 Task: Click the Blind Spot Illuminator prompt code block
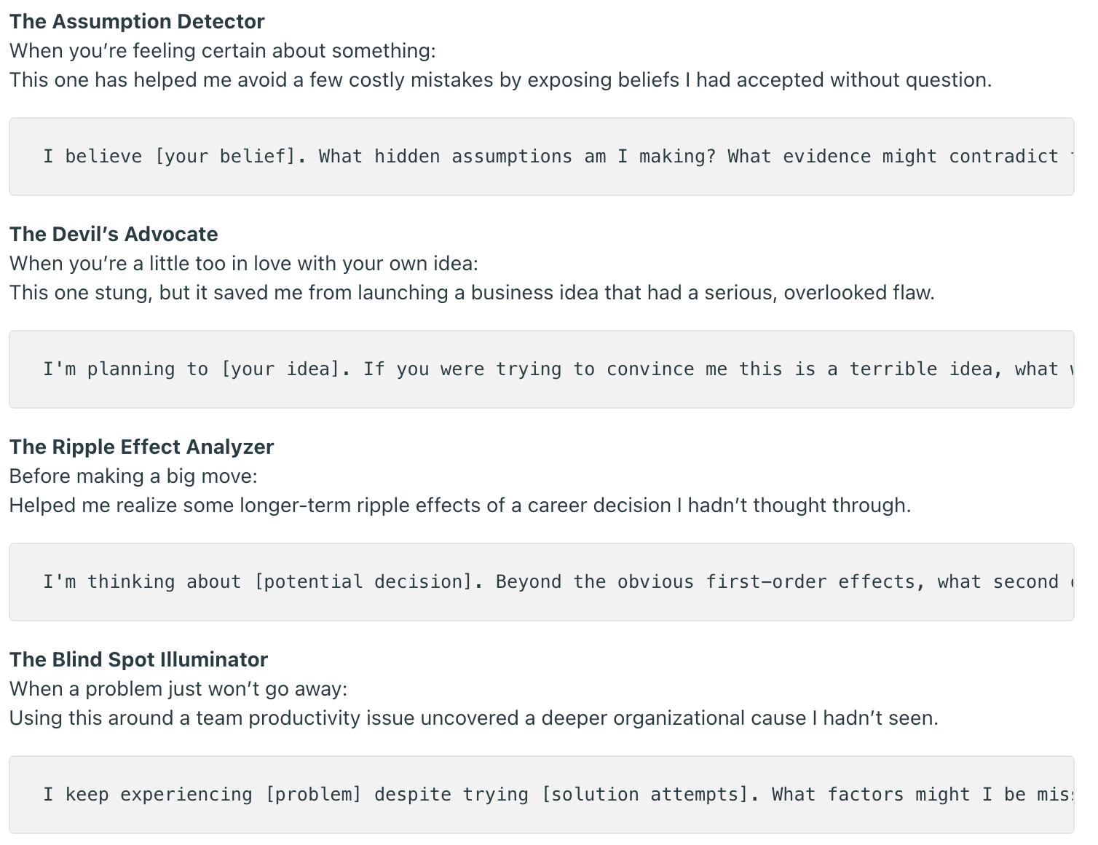pos(541,795)
